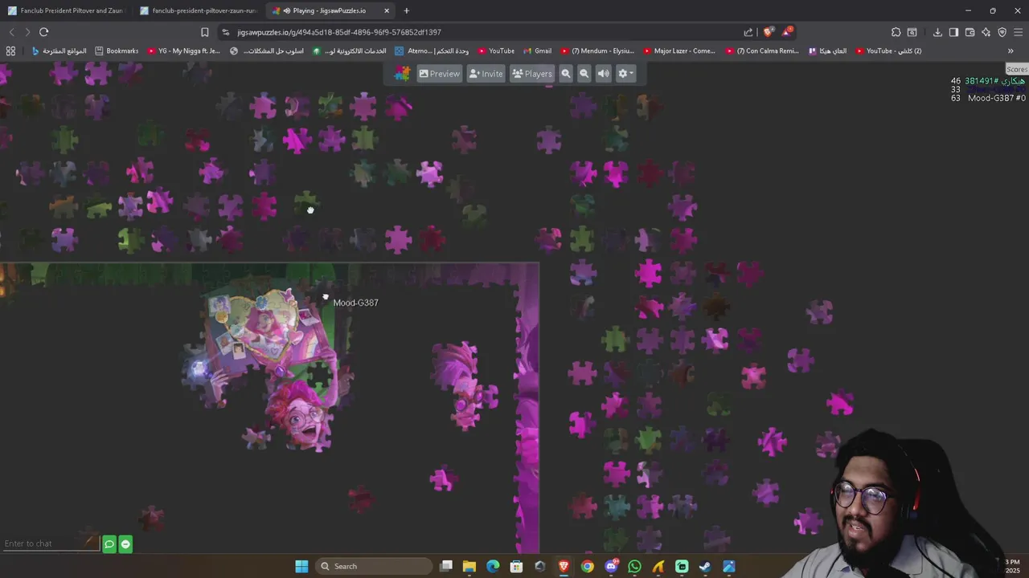The height and width of the screenshot is (578, 1029).
Task: Open Con Calma Remix bookmark
Action: point(761,51)
